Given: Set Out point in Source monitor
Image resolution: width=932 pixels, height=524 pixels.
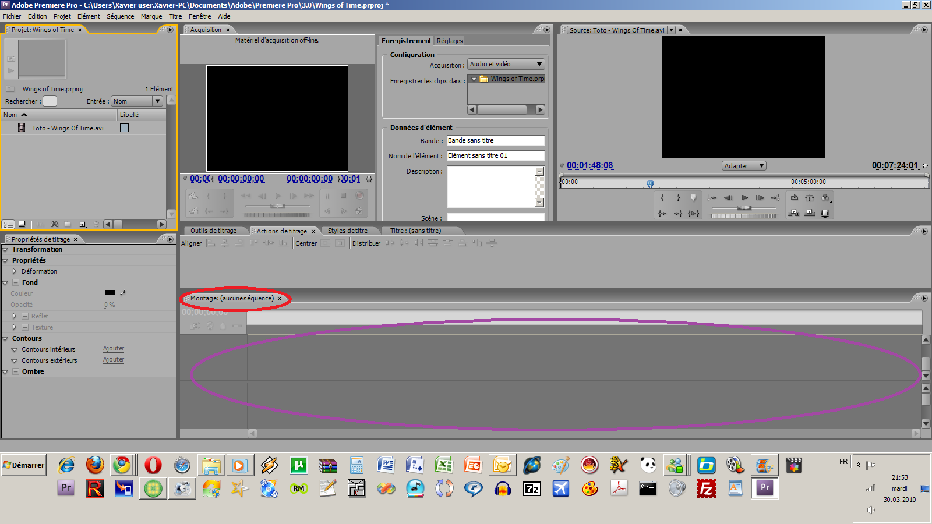Looking at the screenshot, I should 678,198.
